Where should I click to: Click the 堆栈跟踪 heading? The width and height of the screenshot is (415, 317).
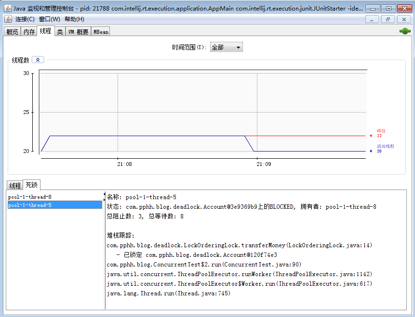(x=120, y=235)
